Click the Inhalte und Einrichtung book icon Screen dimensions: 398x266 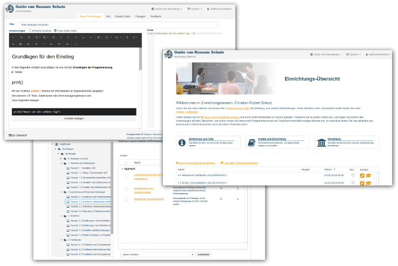[x=251, y=142]
